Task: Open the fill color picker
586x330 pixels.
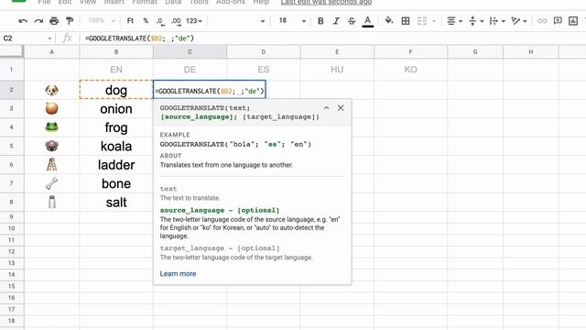Action: (x=388, y=21)
